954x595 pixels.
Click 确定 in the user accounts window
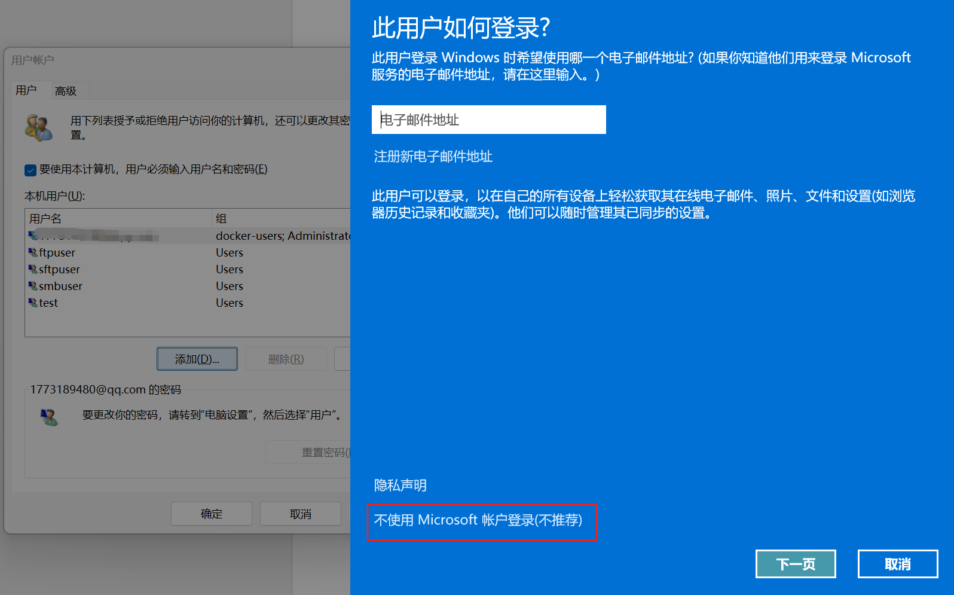212,514
